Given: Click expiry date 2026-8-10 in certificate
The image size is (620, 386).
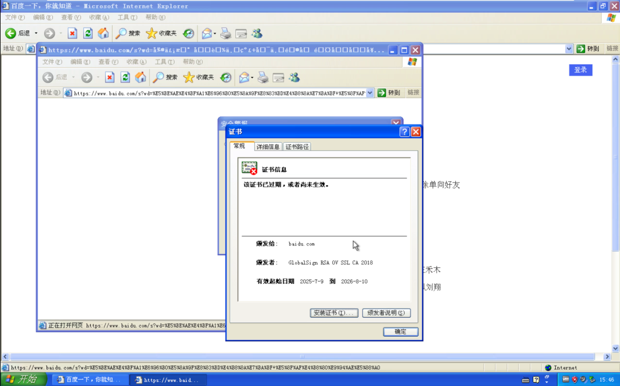Looking at the screenshot, I should click(354, 281).
